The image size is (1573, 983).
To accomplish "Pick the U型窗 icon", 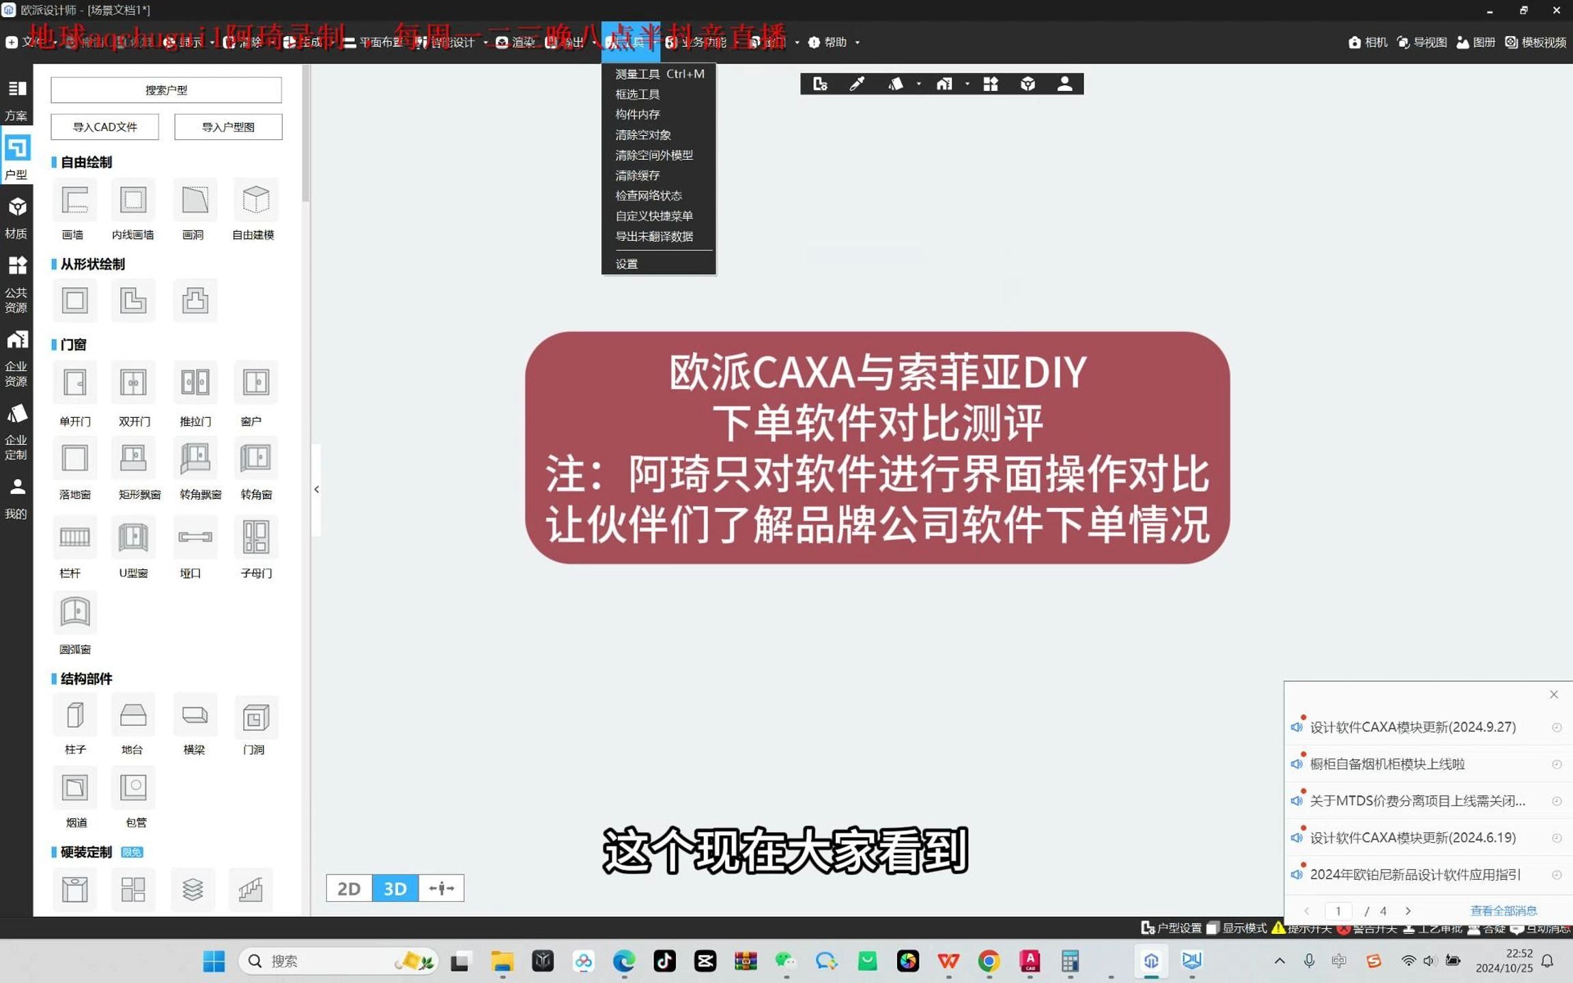I will coord(133,537).
